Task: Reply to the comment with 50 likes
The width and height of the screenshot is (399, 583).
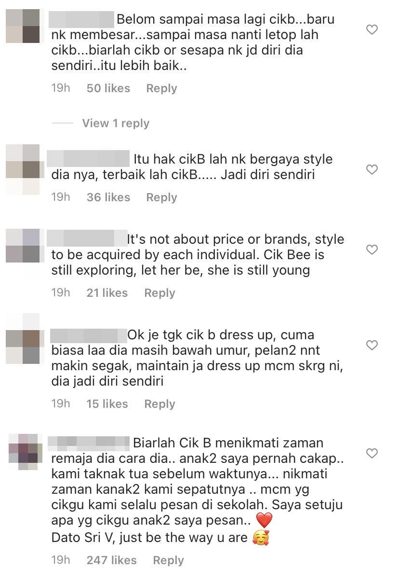Action: coord(161,88)
